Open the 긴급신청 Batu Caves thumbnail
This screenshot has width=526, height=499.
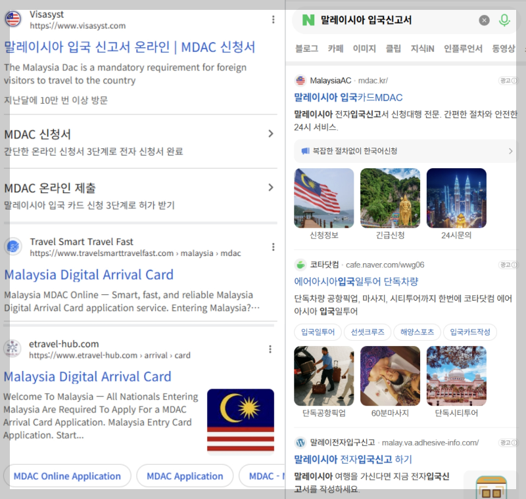390,198
